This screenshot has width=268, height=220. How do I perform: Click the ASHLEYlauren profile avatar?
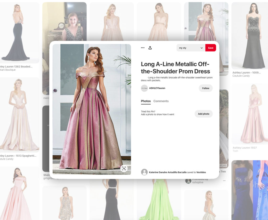[144, 88]
